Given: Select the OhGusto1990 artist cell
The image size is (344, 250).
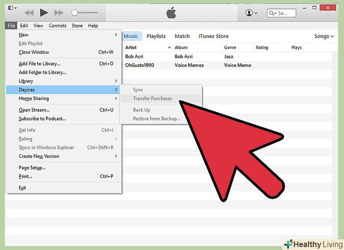Looking at the screenshot, I should (139, 65).
